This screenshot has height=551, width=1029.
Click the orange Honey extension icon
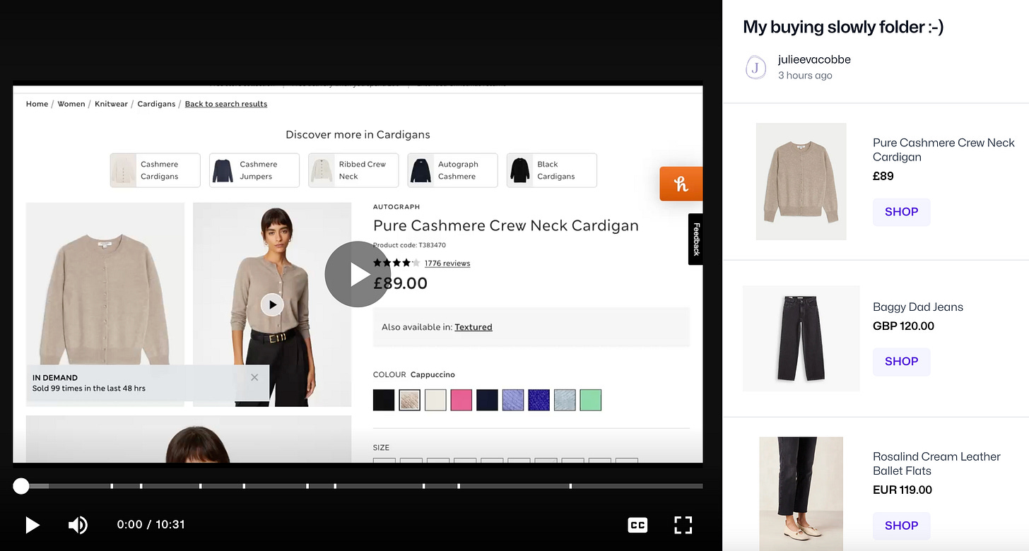tap(681, 184)
